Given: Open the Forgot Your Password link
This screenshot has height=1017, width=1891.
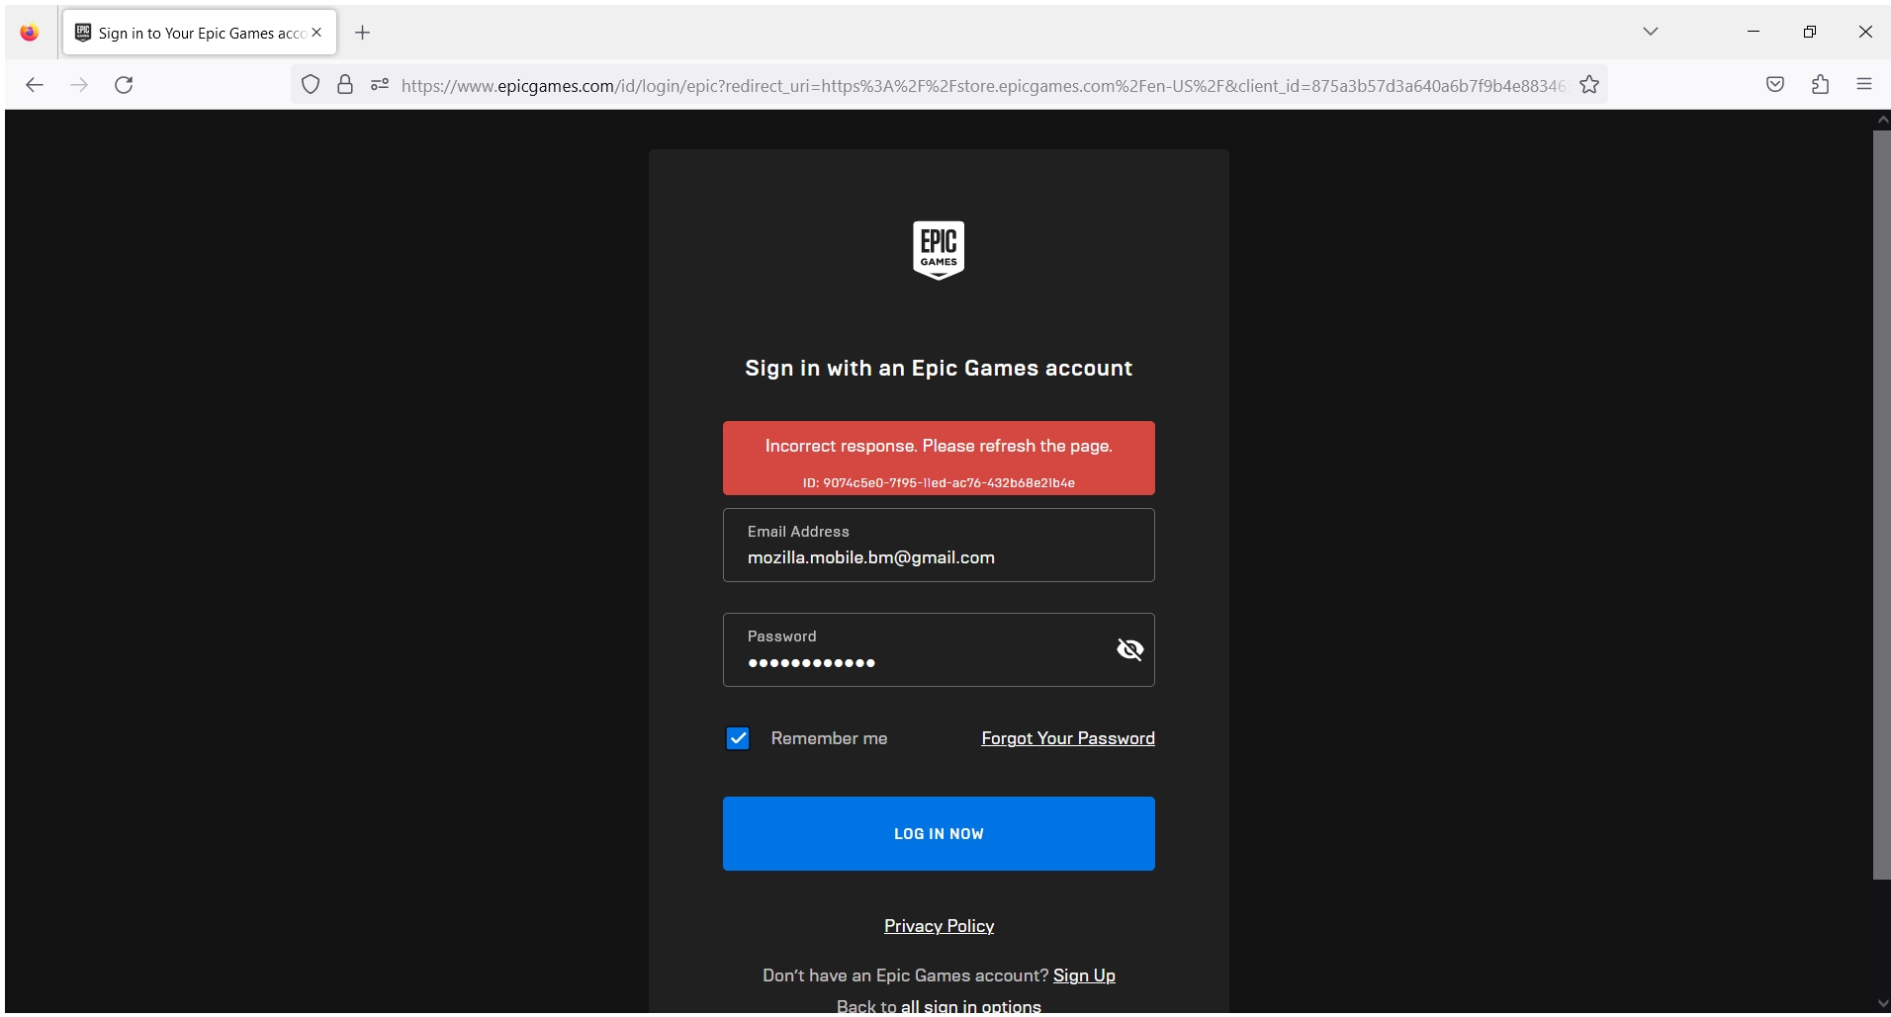Looking at the screenshot, I should tap(1067, 738).
